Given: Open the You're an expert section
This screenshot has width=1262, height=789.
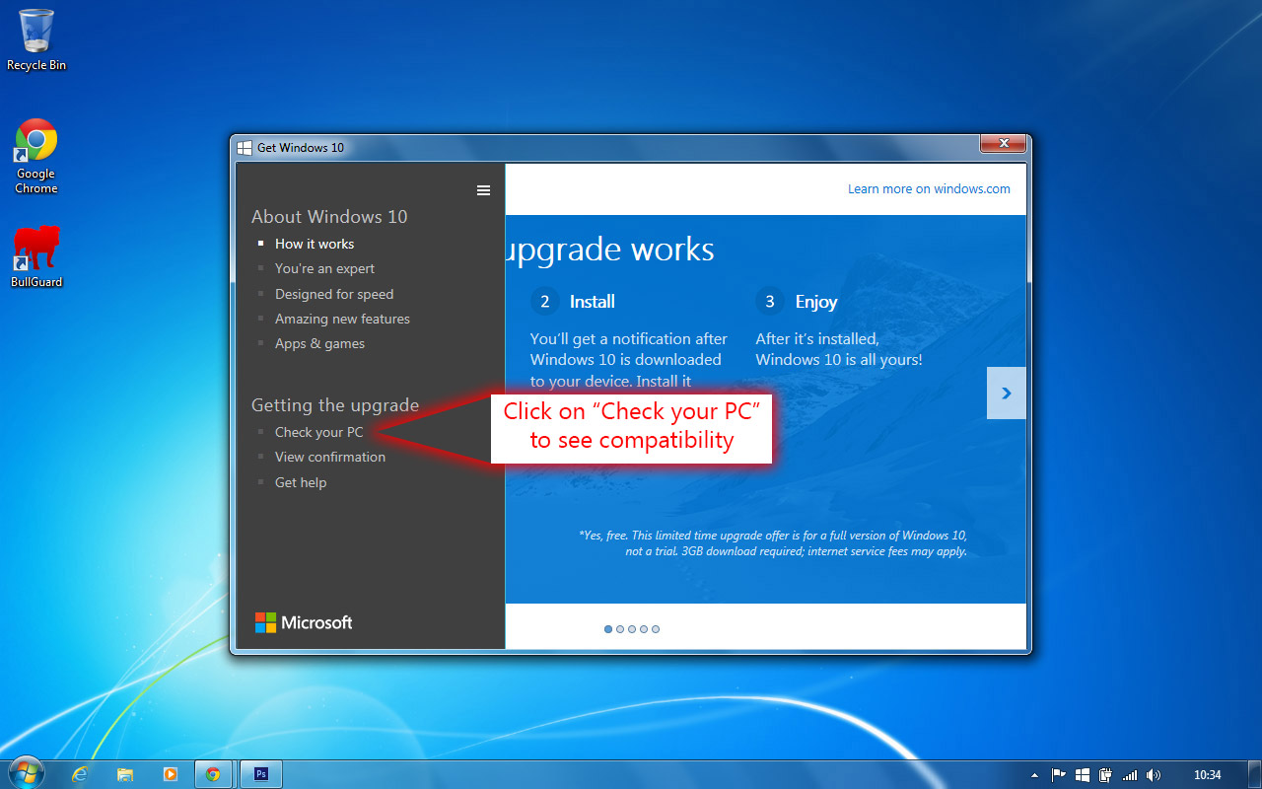Looking at the screenshot, I should pyautogui.click(x=324, y=268).
